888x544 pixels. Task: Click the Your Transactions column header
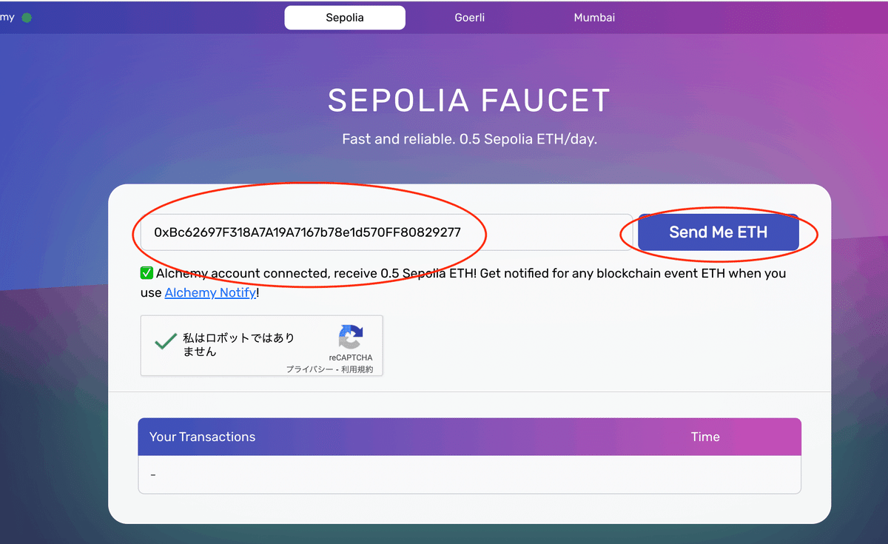click(202, 437)
